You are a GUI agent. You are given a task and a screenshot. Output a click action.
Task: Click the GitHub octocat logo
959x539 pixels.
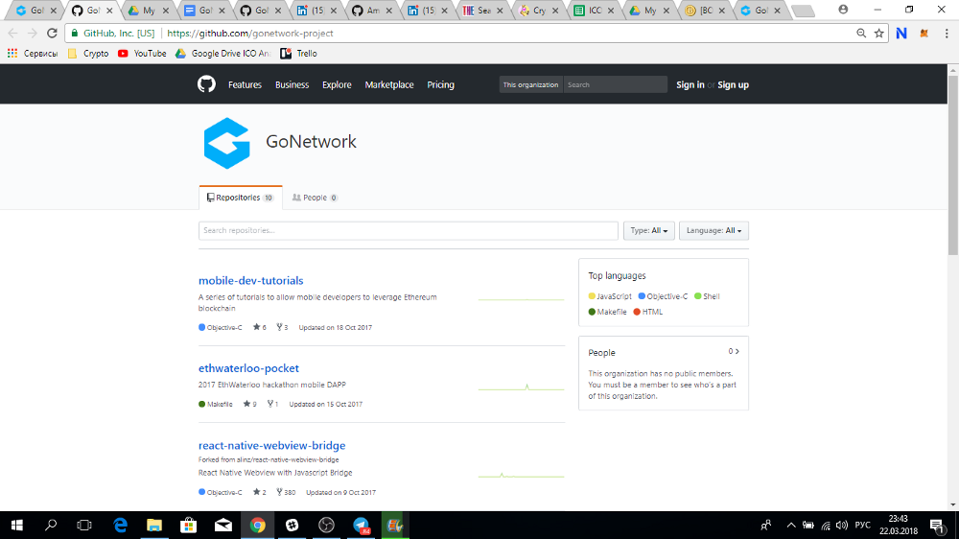207,84
